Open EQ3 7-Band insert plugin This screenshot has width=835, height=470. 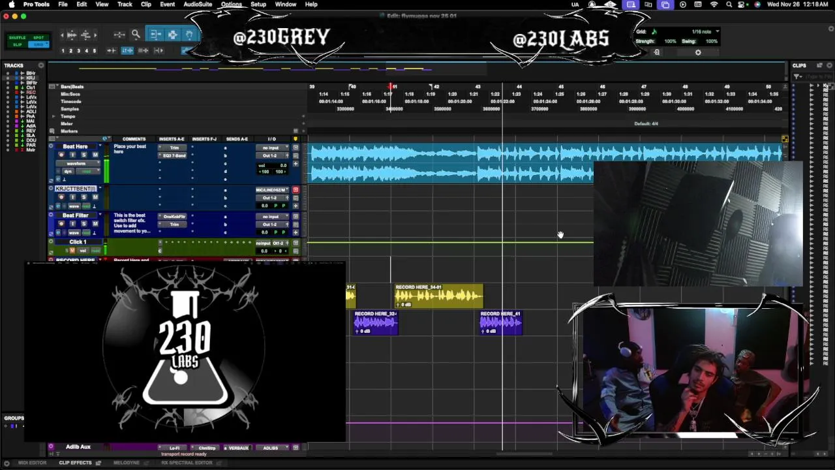coord(174,155)
